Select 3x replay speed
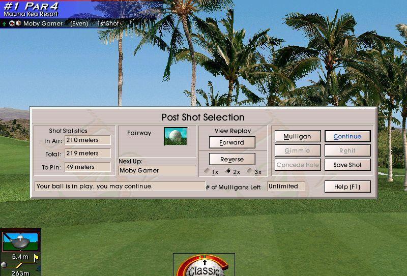This screenshot has height=276, width=407. point(250,172)
